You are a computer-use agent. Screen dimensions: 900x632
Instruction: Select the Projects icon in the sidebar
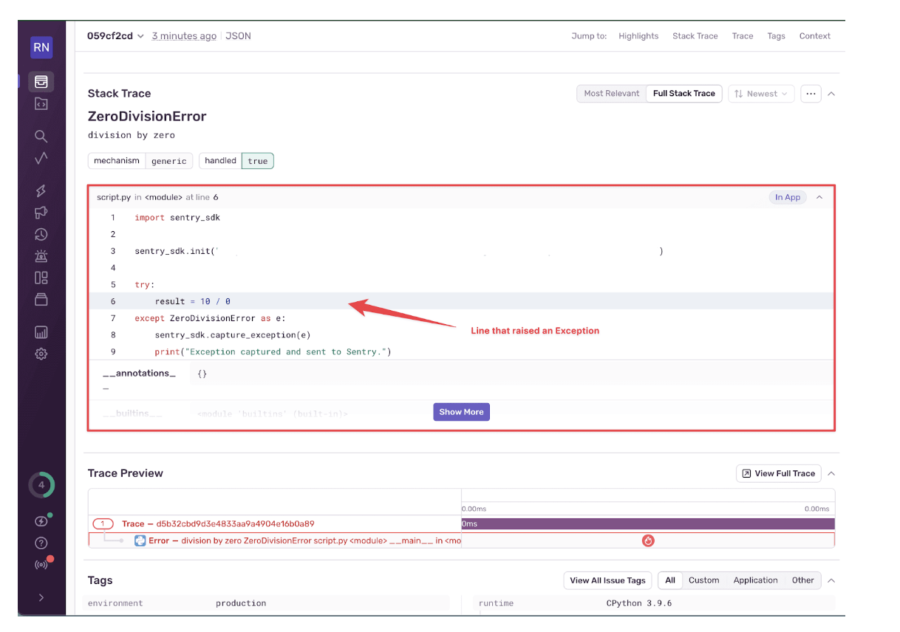click(41, 103)
